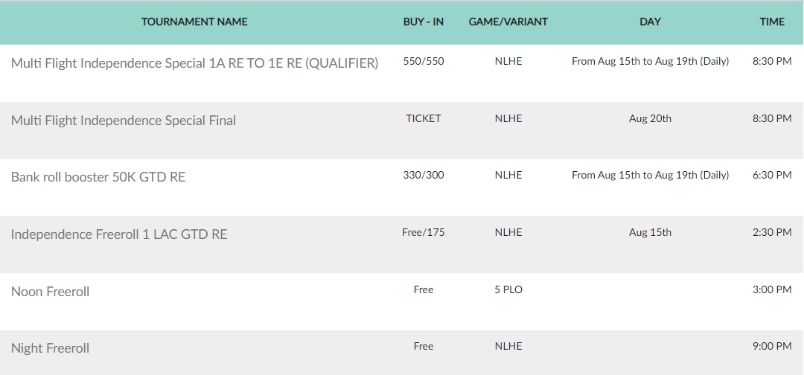Select the Noon Freeroll tournament
This screenshot has height=375, width=804.
tap(51, 292)
